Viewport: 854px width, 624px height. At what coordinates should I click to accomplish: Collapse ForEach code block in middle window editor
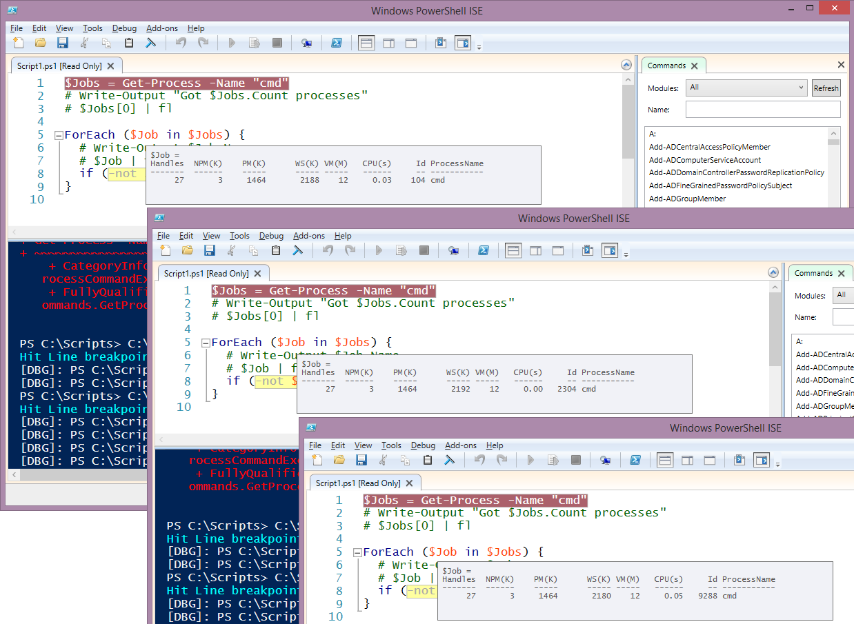(206, 343)
